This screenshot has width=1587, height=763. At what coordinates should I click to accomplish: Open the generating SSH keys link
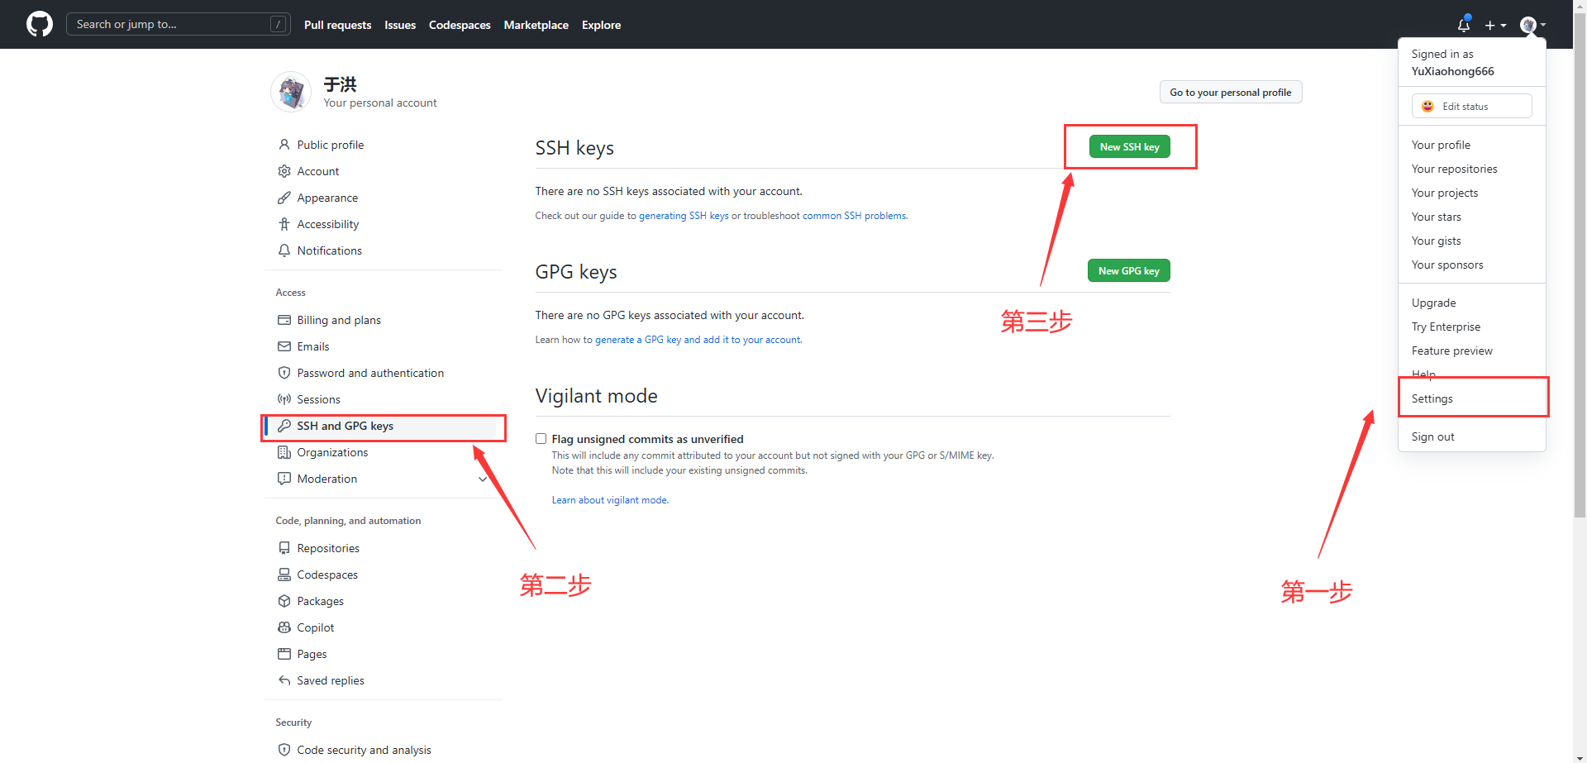pyautogui.click(x=684, y=216)
